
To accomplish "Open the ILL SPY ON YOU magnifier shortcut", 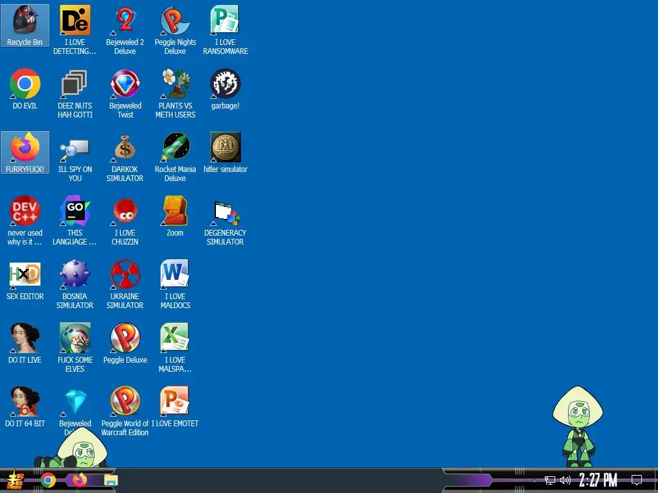I will pyautogui.click(x=75, y=157).
